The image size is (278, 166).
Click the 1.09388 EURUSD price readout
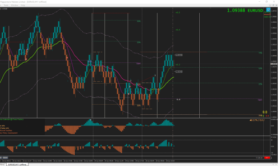[x=245, y=11]
